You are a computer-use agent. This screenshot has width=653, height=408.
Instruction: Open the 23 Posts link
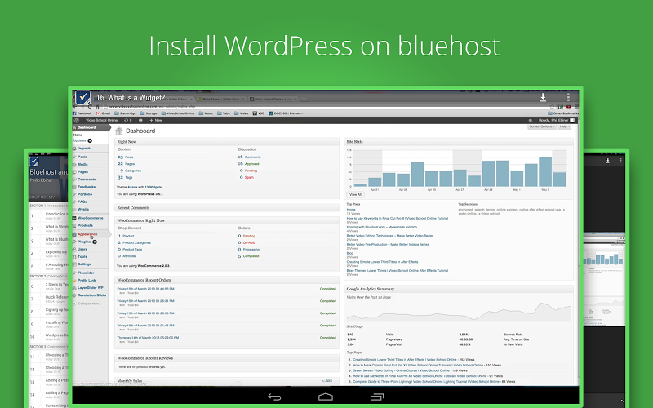click(126, 157)
